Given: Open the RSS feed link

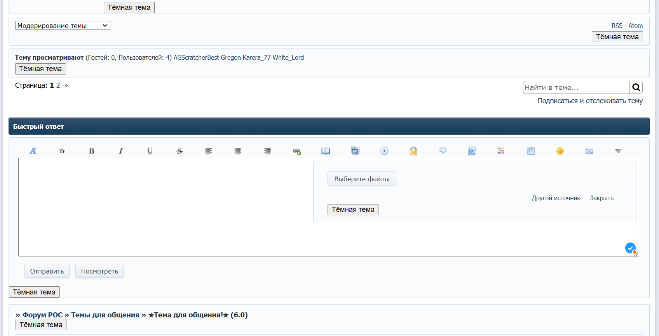Looking at the screenshot, I should tap(617, 26).
